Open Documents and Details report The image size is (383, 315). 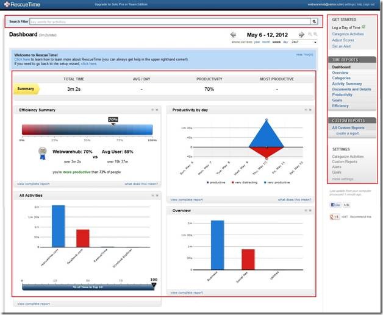351,89
